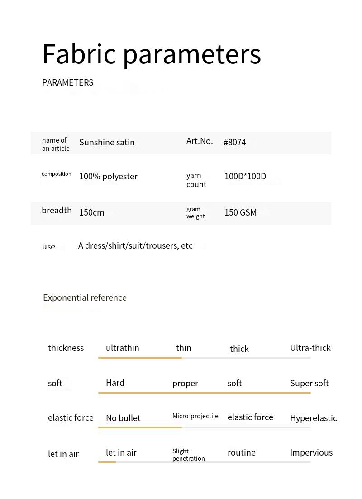Screen dimensions: 362x499
Task: Select the 100% polyester composition value
Action: pos(108,176)
